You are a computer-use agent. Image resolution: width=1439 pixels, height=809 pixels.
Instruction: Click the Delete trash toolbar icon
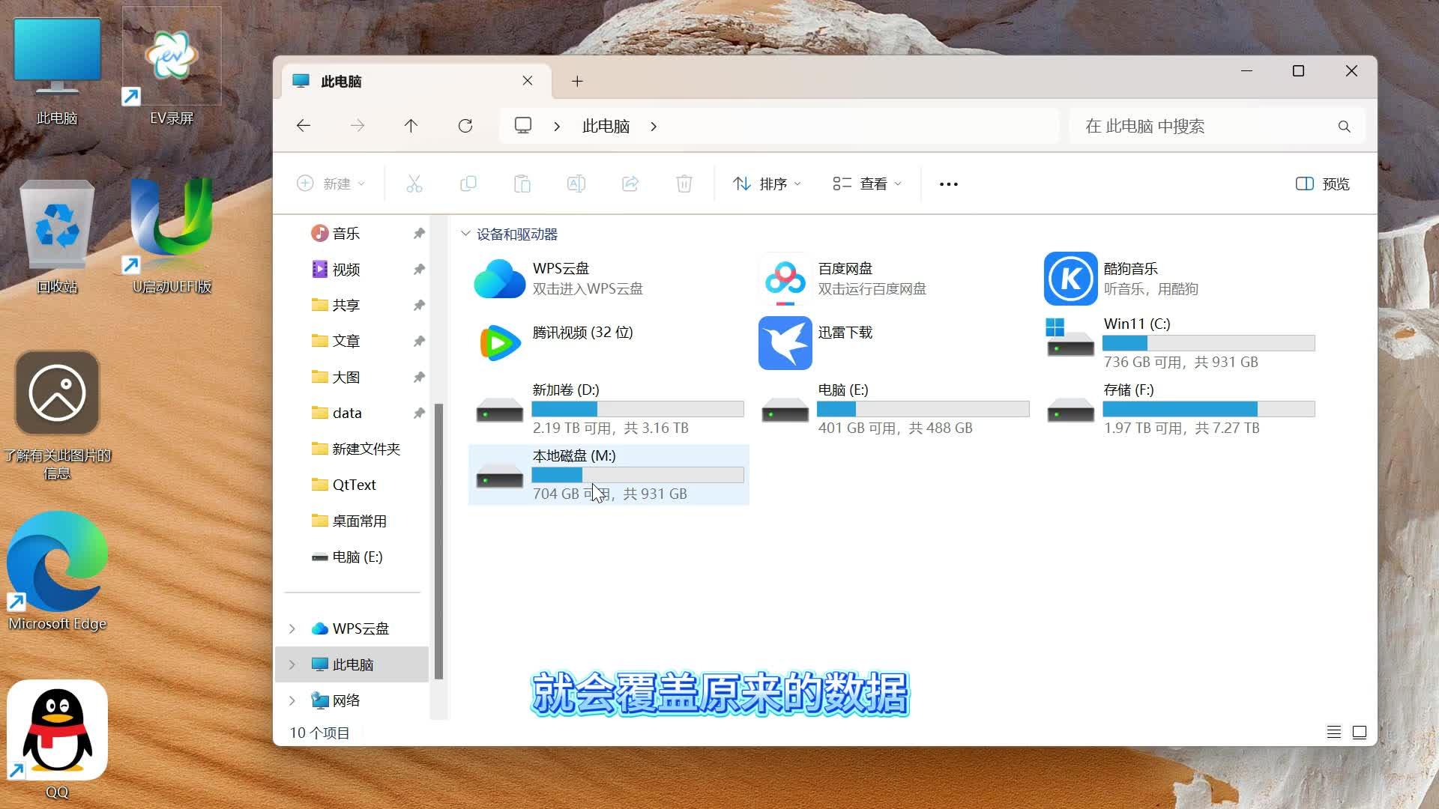click(684, 184)
